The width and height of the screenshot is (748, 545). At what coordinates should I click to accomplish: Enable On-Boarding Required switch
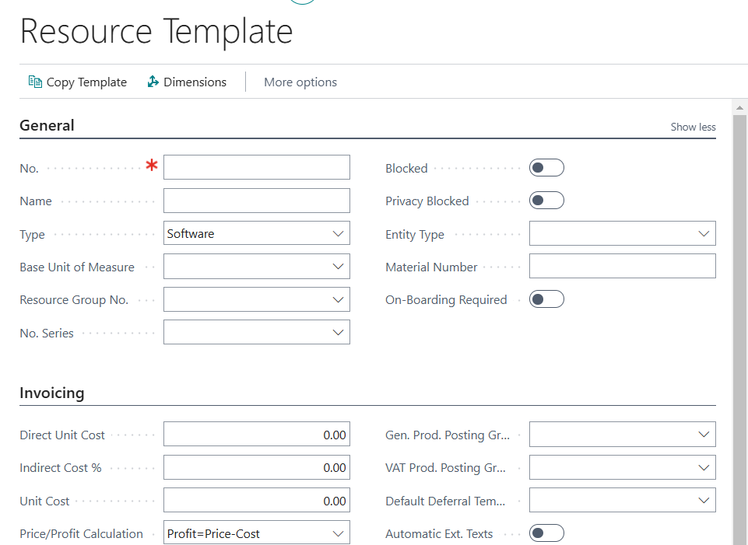click(x=546, y=299)
